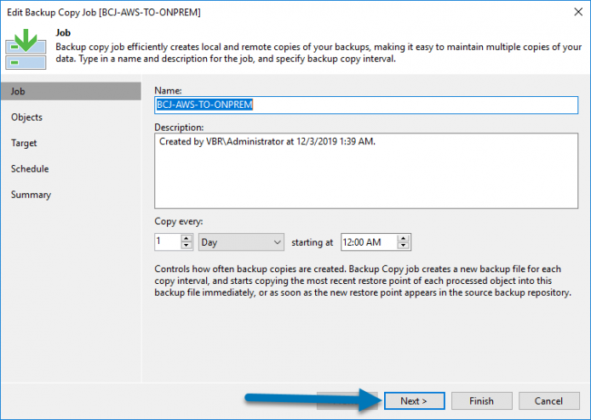This screenshot has height=420, width=591.
Task: Increase the starting time with the up arrow
Action: click(x=404, y=238)
